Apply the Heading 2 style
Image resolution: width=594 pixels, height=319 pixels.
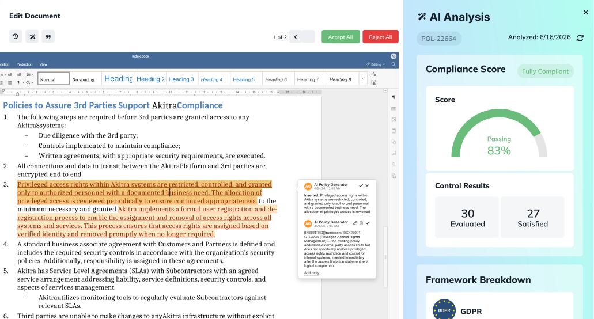coord(150,79)
